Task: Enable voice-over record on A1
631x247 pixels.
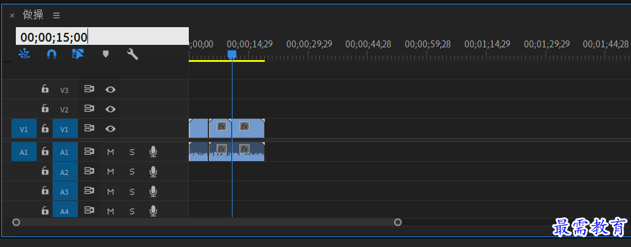Action: point(153,152)
